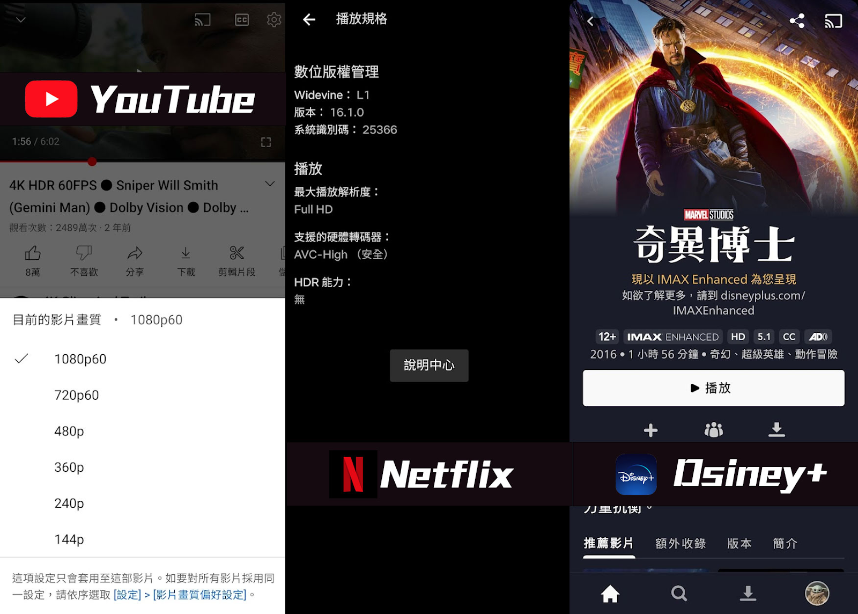Switch to the 版本 tab
The image size is (858, 614).
739,543
